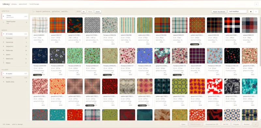Filter by Patternlab mode
Image resolution: width=261 pixels, height=128 pixels.
[15, 50]
